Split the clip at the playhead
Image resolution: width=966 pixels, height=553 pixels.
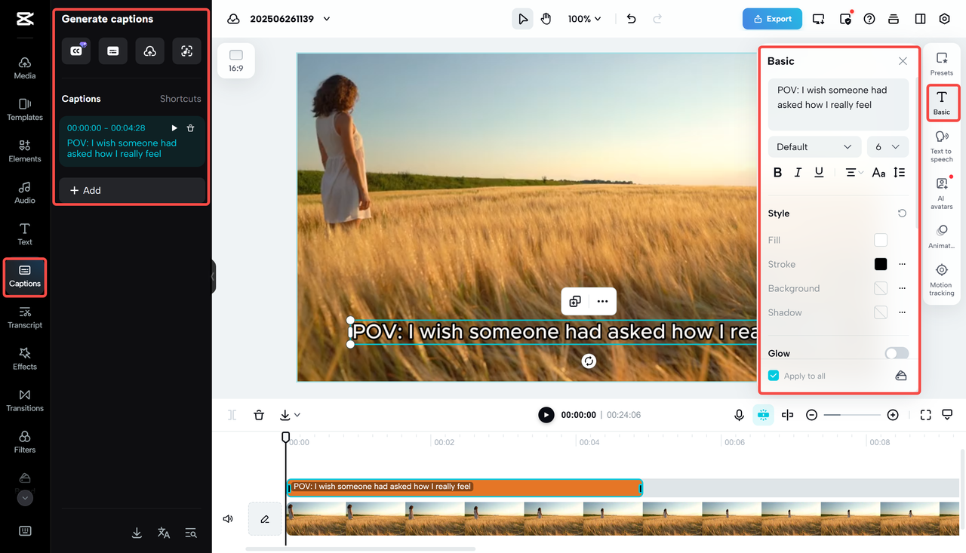(232, 414)
